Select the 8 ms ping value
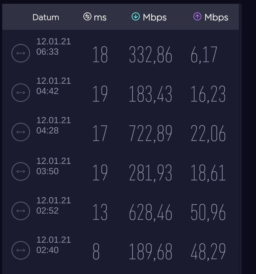Viewport: 256px width, 274px height. click(96, 252)
